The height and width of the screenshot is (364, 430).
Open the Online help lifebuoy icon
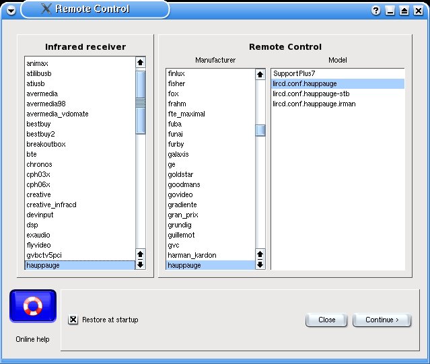click(33, 306)
